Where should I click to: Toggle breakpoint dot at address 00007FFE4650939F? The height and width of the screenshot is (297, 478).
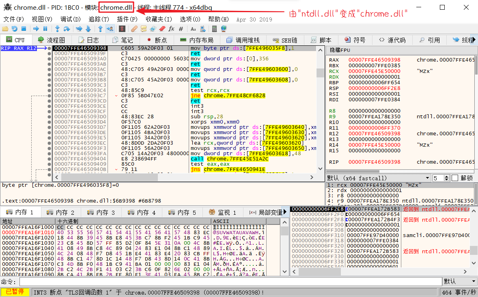click(50, 53)
